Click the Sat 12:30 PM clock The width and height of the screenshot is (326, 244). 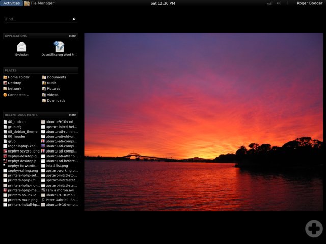click(162, 3)
